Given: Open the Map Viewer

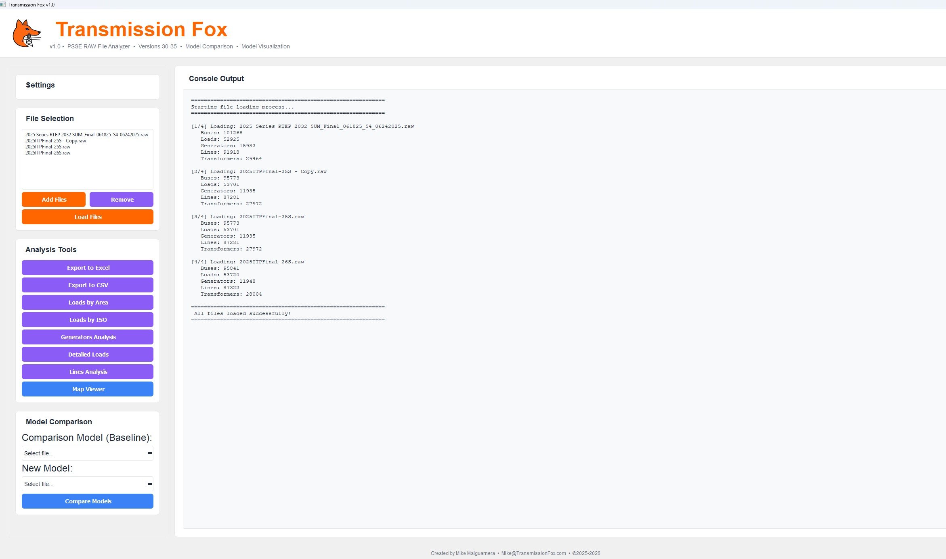Looking at the screenshot, I should pyautogui.click(x=88, y=389).
